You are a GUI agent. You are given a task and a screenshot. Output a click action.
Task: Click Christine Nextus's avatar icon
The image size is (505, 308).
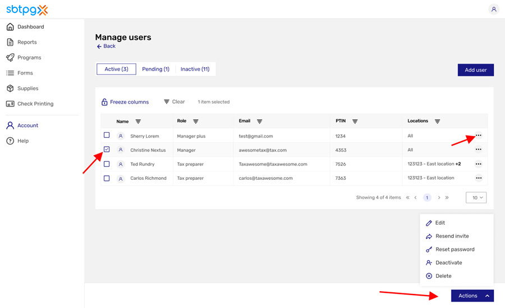[121, 150]
